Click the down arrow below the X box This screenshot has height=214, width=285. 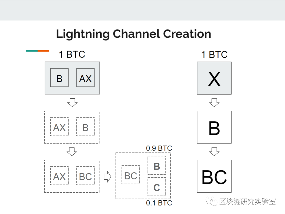pos(214,103)
